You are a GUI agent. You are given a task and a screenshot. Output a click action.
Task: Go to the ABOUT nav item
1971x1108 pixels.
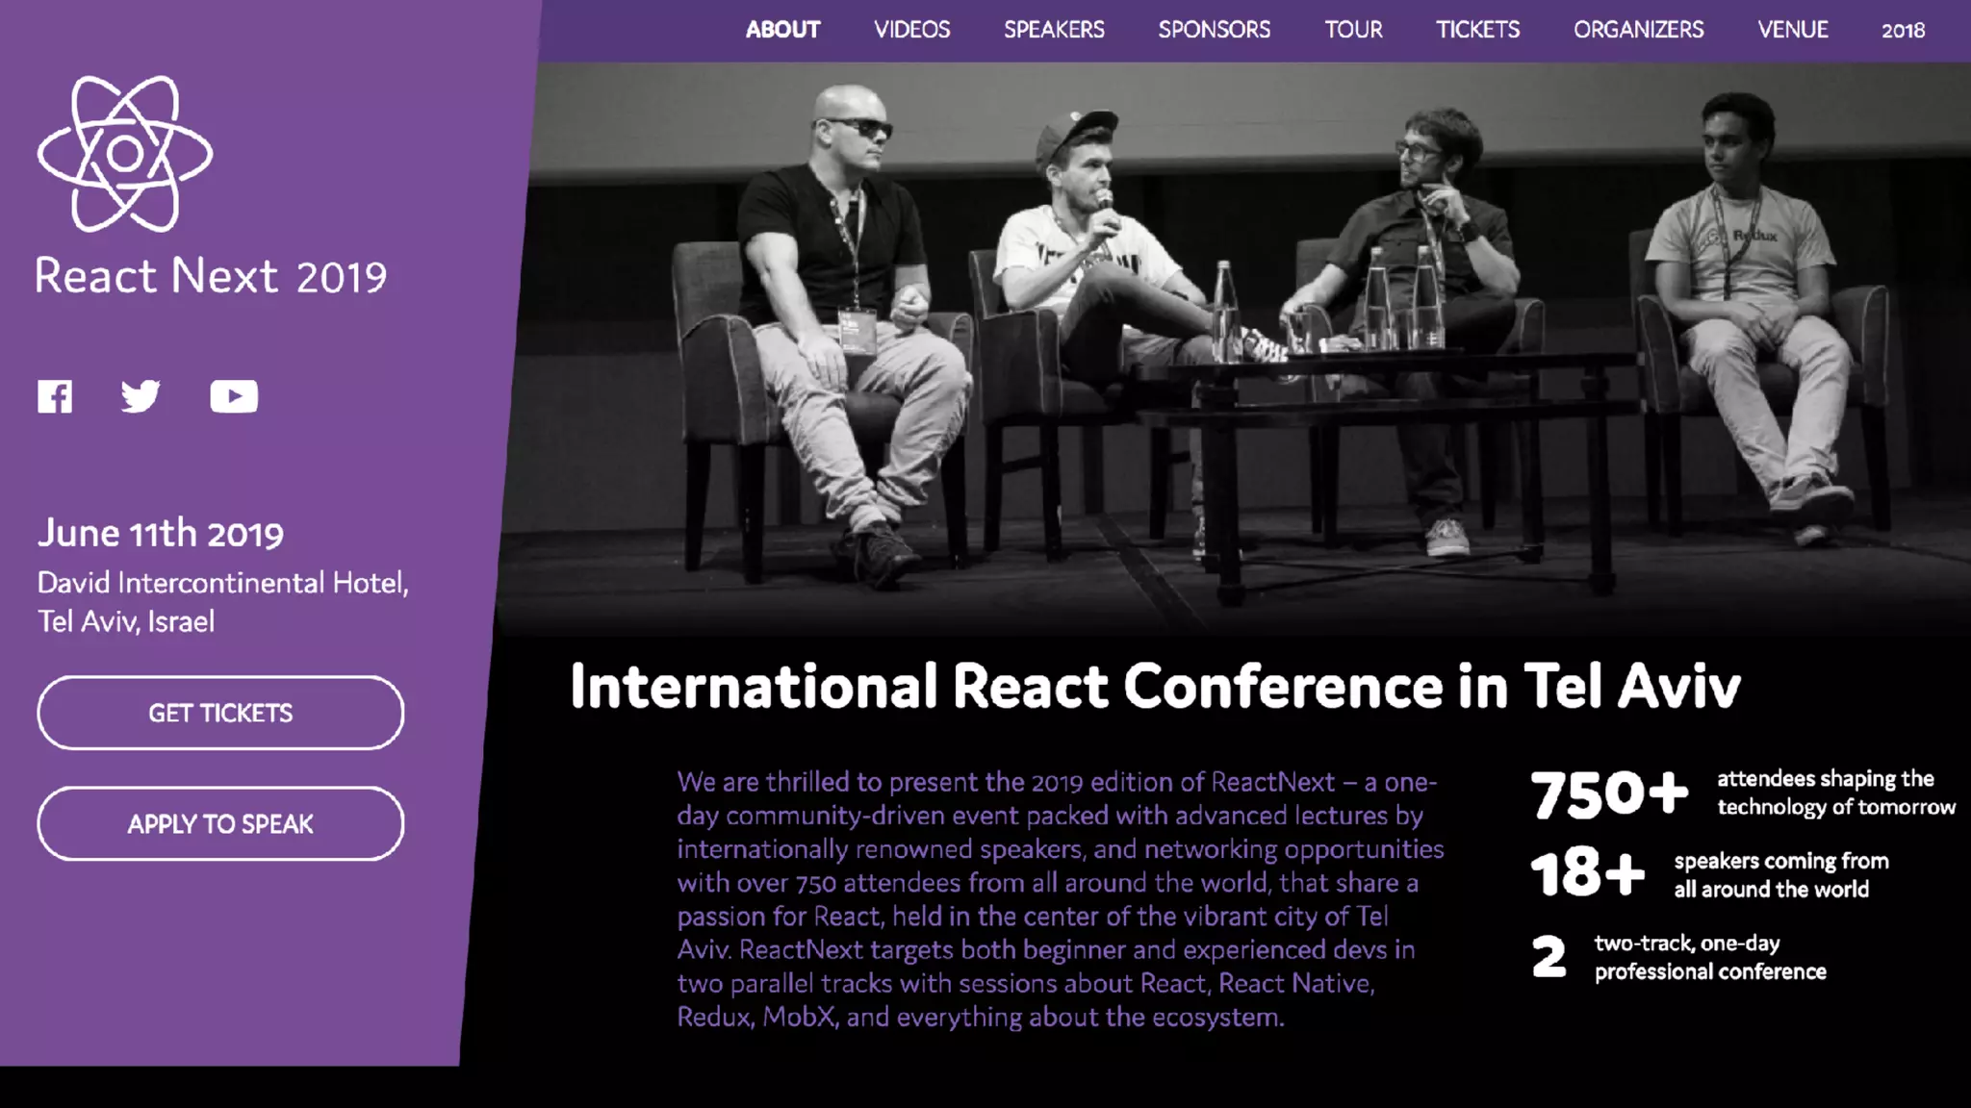pos(782,30)
